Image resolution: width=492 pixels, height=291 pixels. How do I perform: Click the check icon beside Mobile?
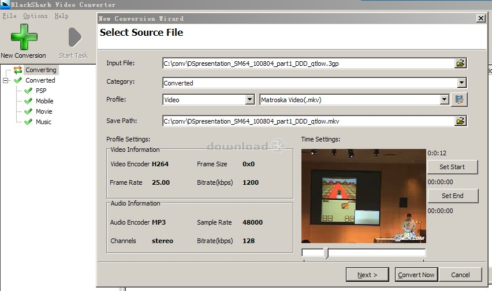[x=28, y=101]
